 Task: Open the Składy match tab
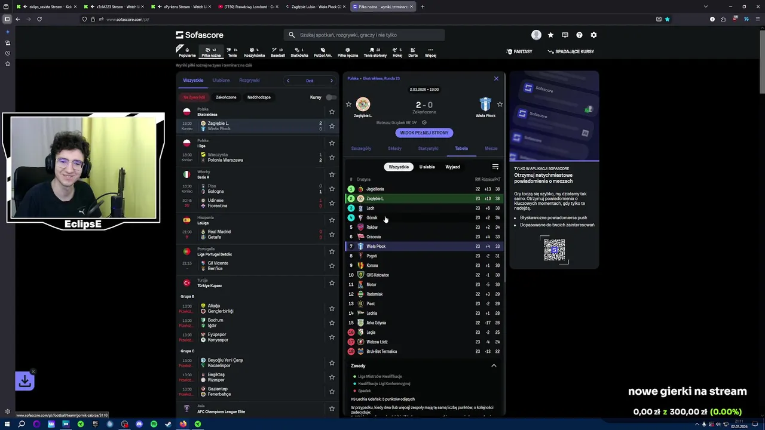394,148
